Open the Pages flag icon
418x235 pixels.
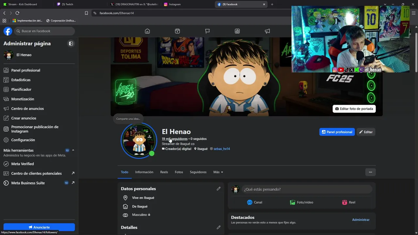click(207, 31)
